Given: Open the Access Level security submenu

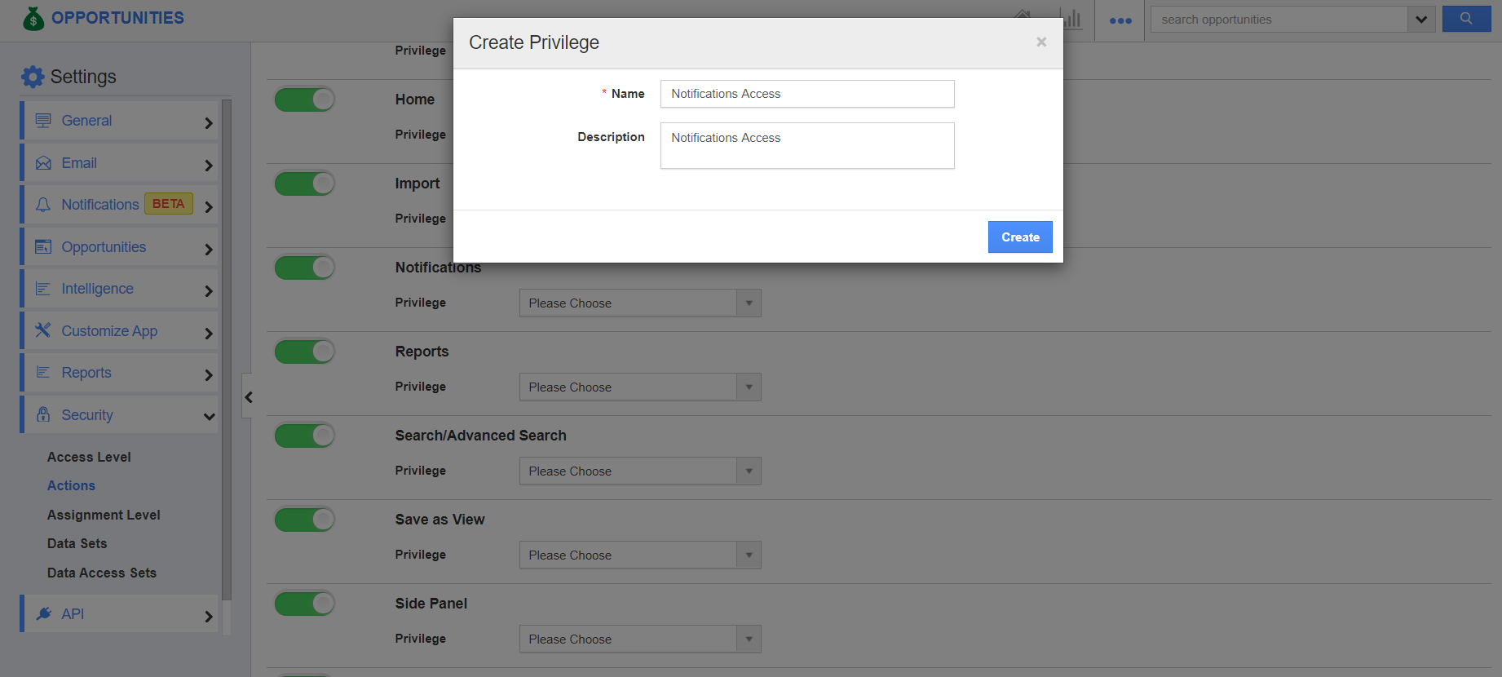Looking at the screenshot, I should point(89,457).
